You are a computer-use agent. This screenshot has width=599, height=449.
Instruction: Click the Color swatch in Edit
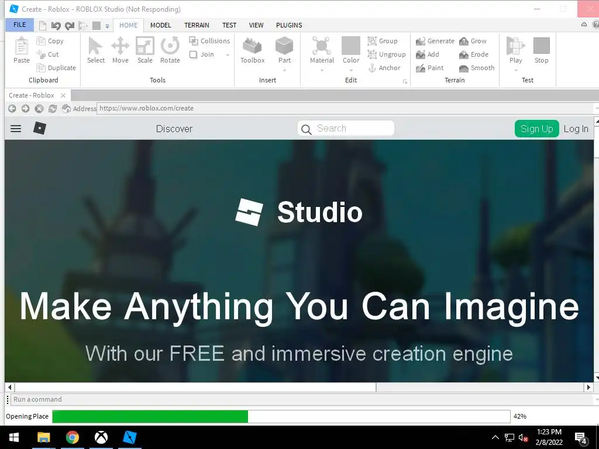[351, 46]
